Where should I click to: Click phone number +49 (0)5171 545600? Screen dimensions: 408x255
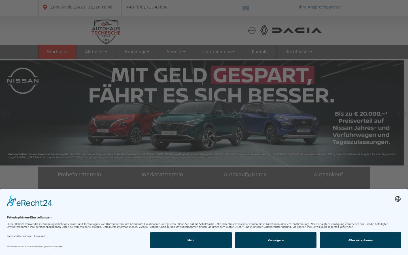(146, 7)
